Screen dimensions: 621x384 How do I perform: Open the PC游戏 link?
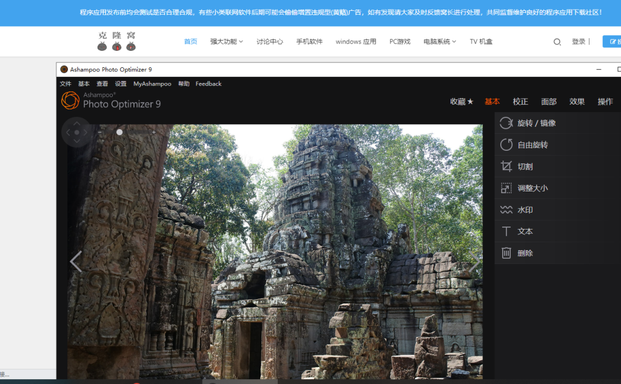pos(400,42)
